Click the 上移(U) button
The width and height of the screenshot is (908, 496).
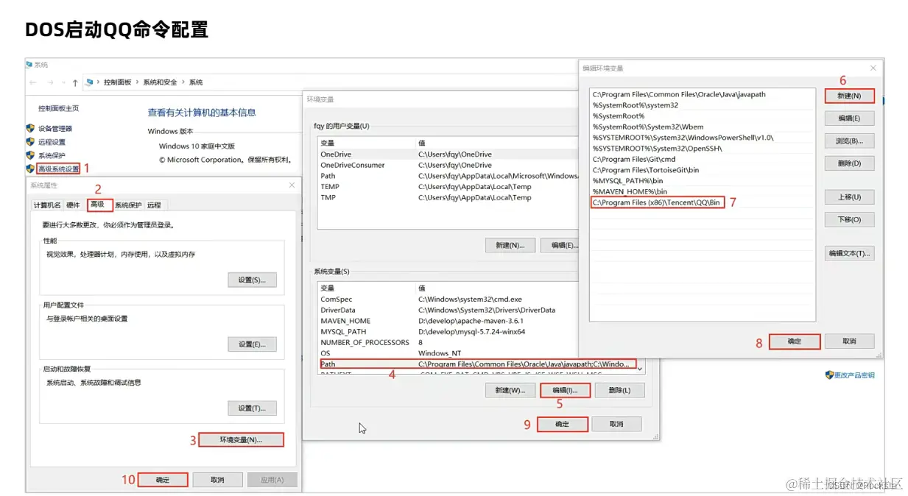(x=849, y=196)
